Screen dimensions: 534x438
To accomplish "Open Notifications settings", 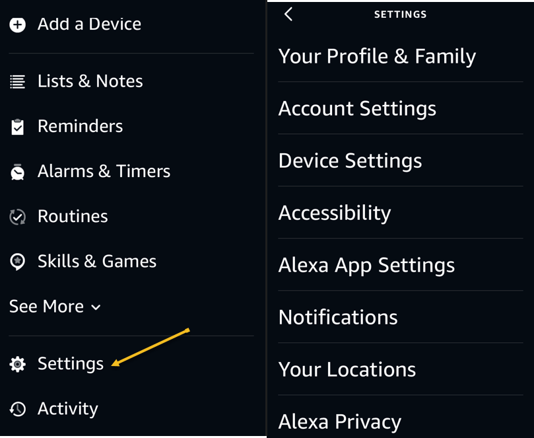I will coord(338,317).
